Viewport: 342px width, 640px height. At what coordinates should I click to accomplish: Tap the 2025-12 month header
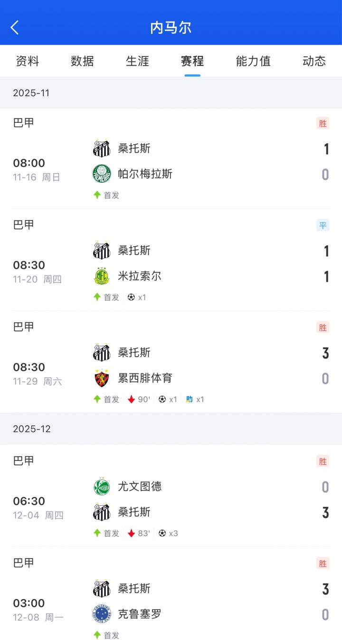[31, 429]
